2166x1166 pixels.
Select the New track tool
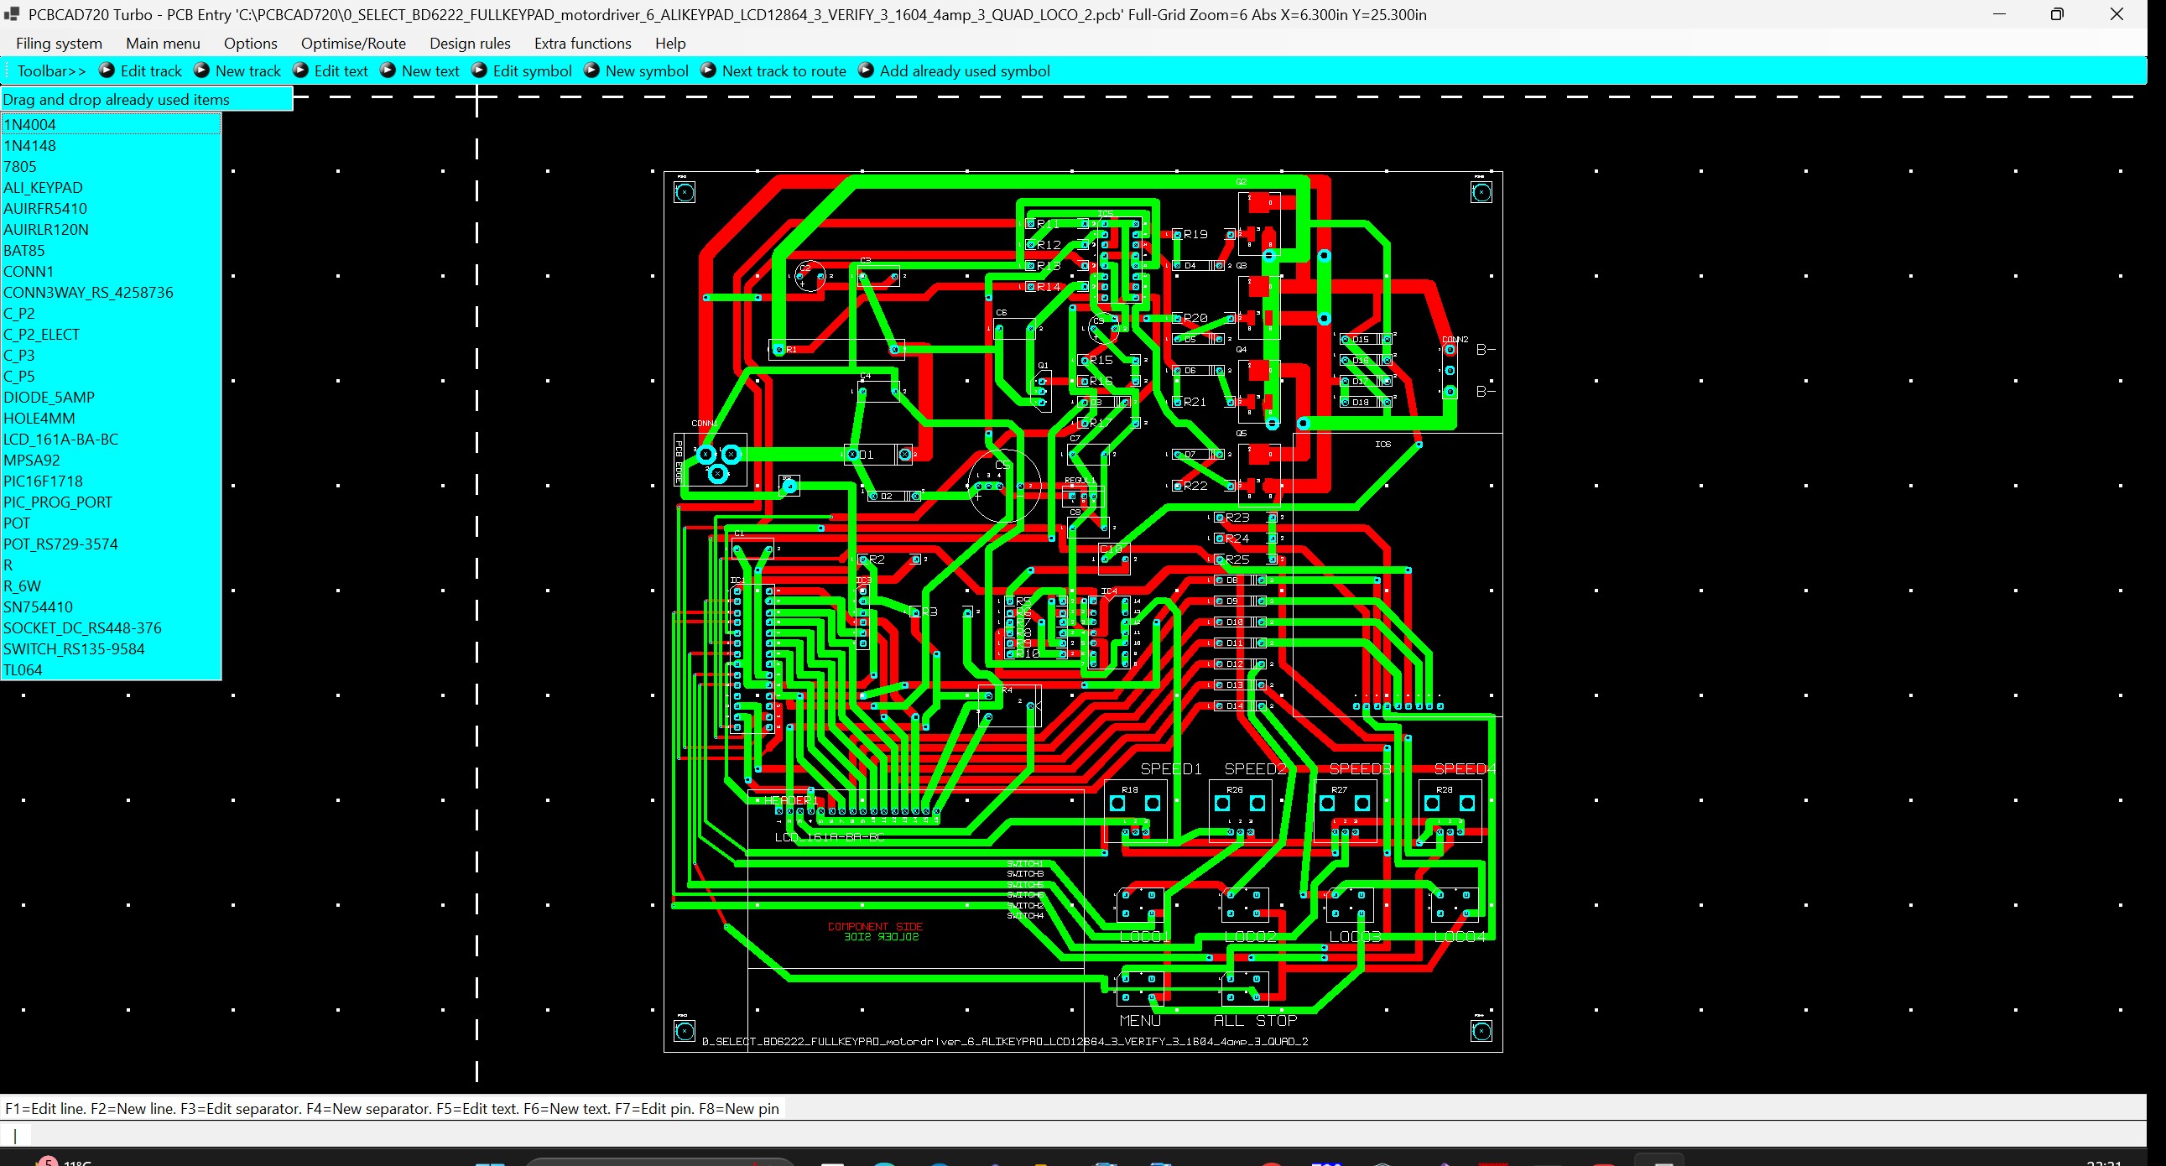(248, 70)
